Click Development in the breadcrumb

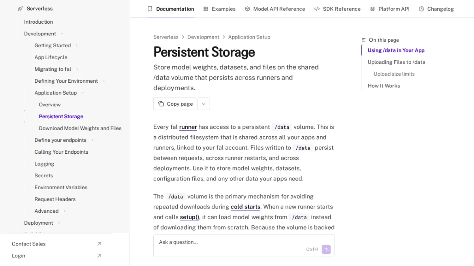point(203,37)
